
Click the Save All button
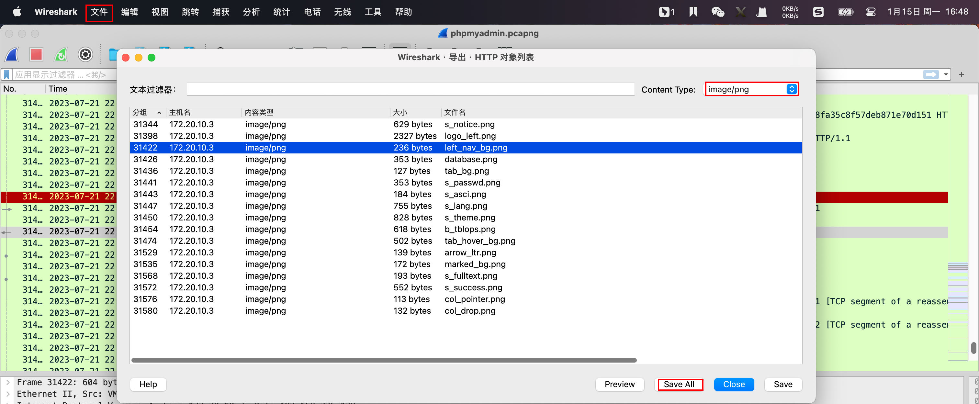click(x=680, y=384)
